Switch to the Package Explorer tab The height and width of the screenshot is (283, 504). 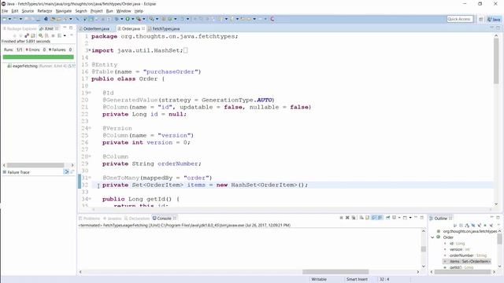click(x=19, y=28)
